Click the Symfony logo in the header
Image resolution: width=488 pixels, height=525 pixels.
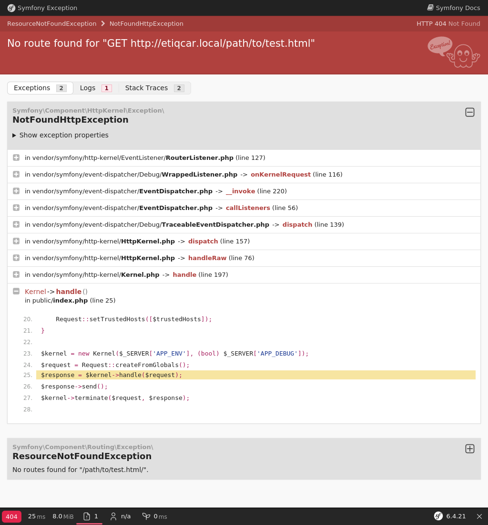coord(11,8)
